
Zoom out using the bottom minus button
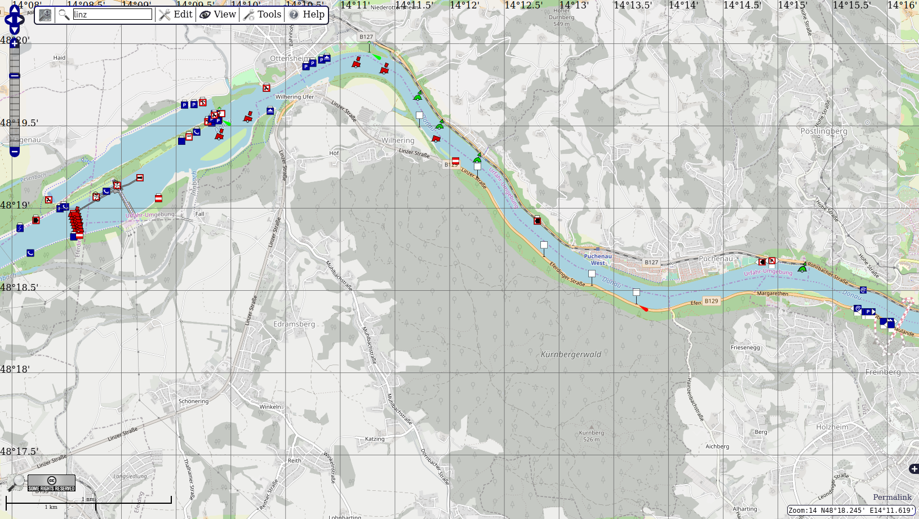[15, 152]
